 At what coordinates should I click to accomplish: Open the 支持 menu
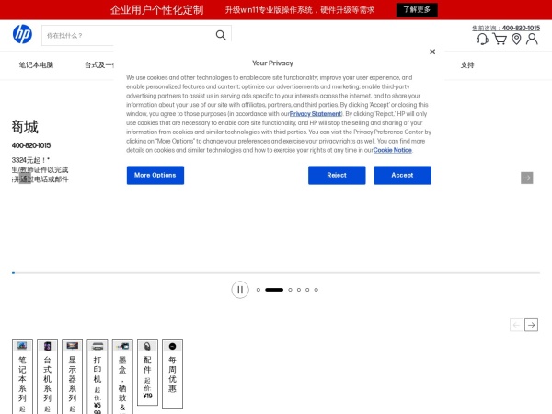[467, 65]
